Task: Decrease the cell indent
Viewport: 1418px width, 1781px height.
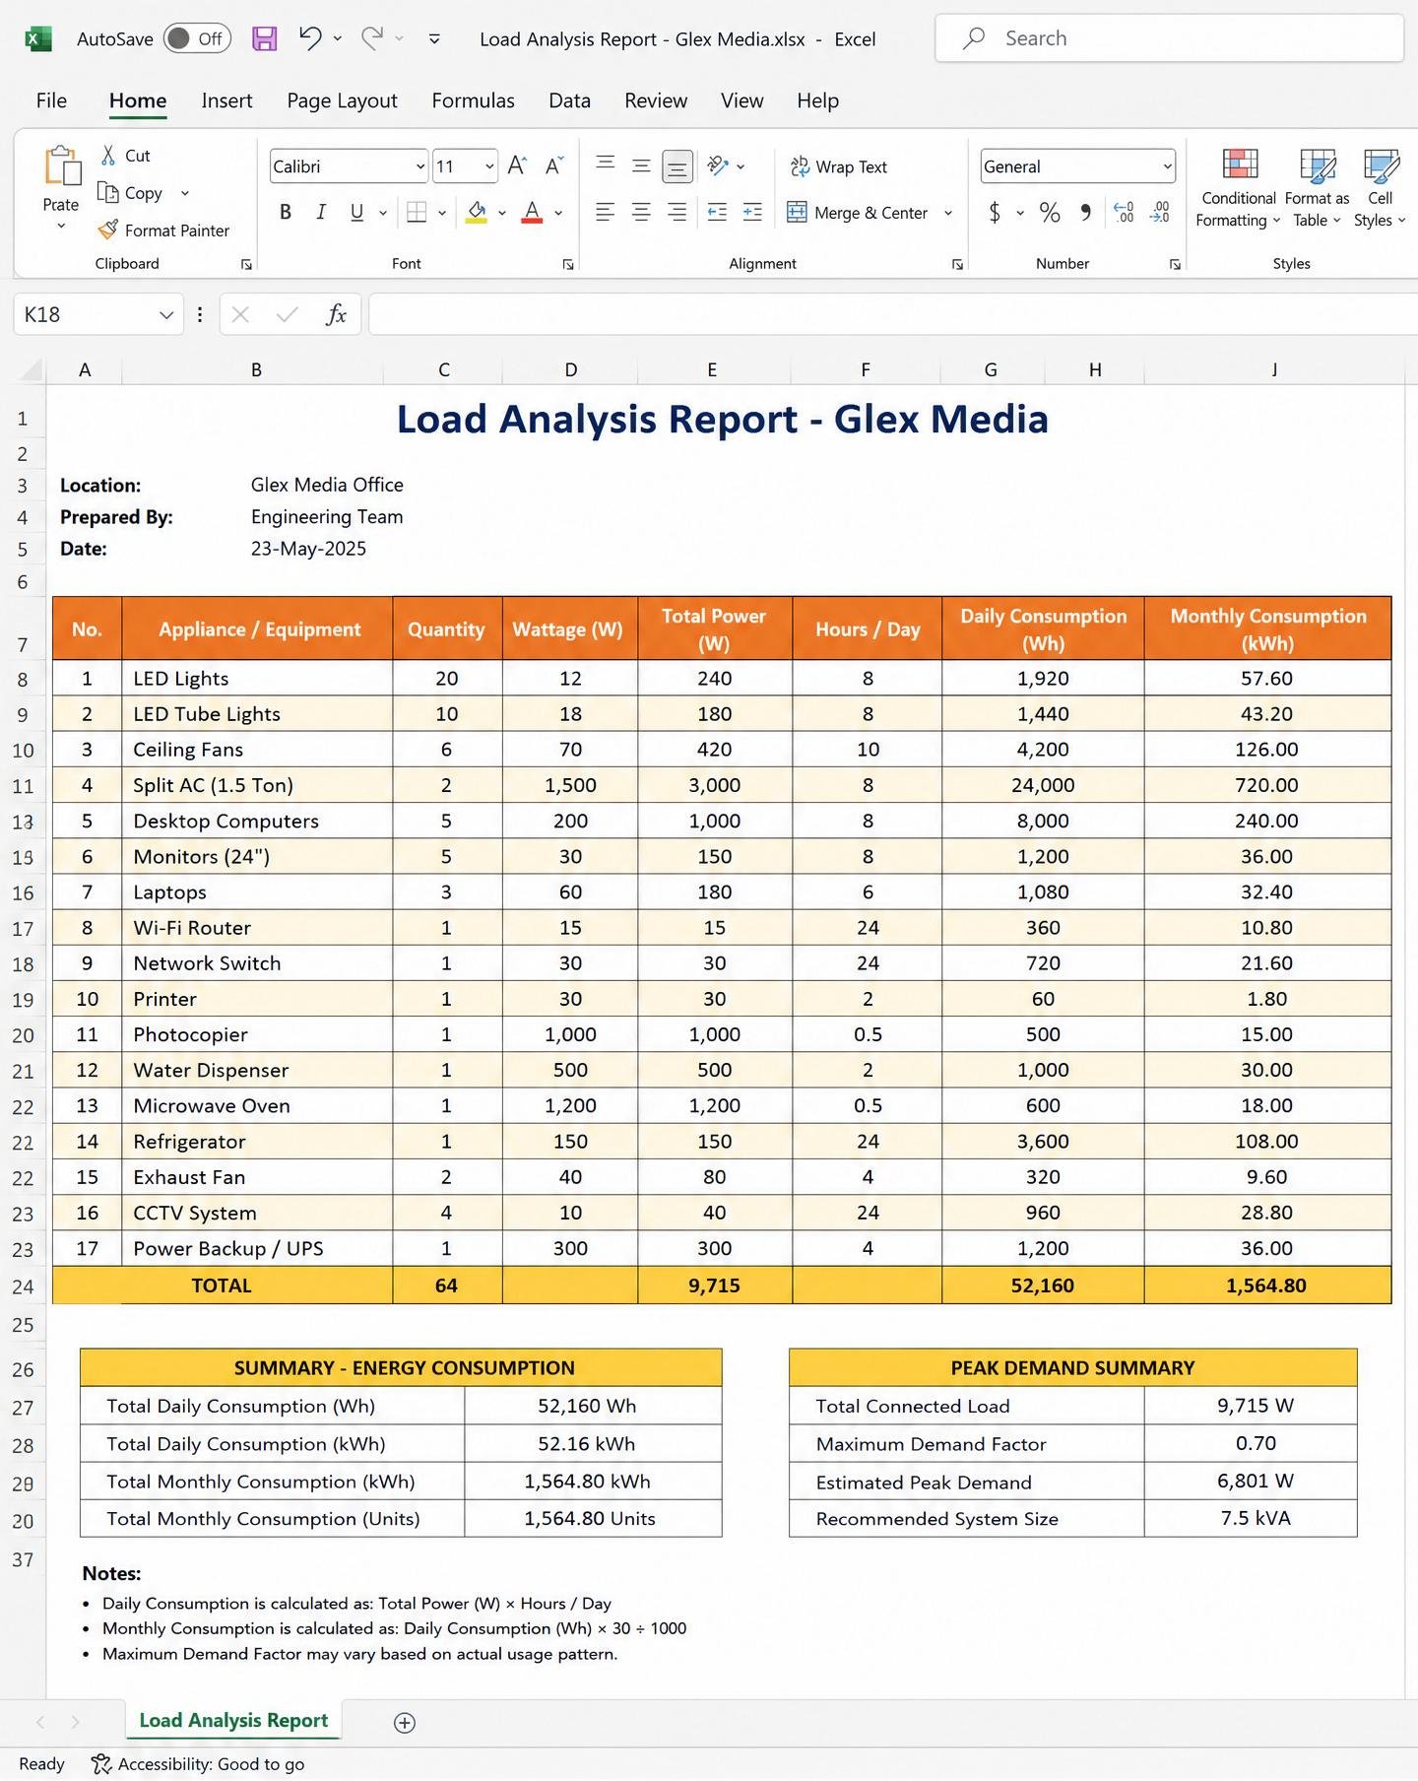Action: click(x=718, y=212)
